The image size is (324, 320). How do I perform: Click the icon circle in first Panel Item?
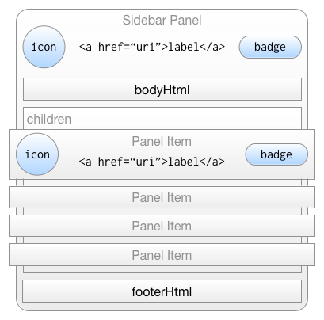click(x=37, y=154)
